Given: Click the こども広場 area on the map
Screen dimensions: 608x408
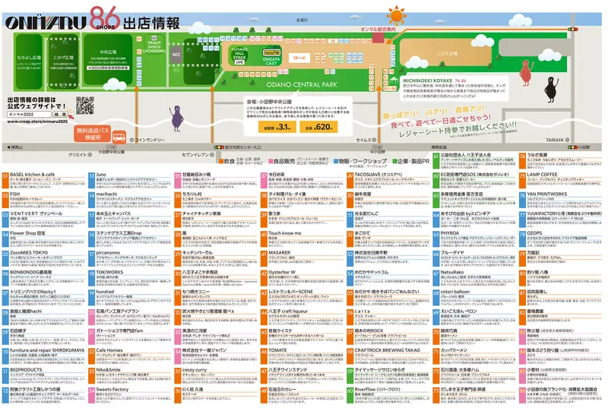Looking at the screenshot, I should [x=448, y=53].
